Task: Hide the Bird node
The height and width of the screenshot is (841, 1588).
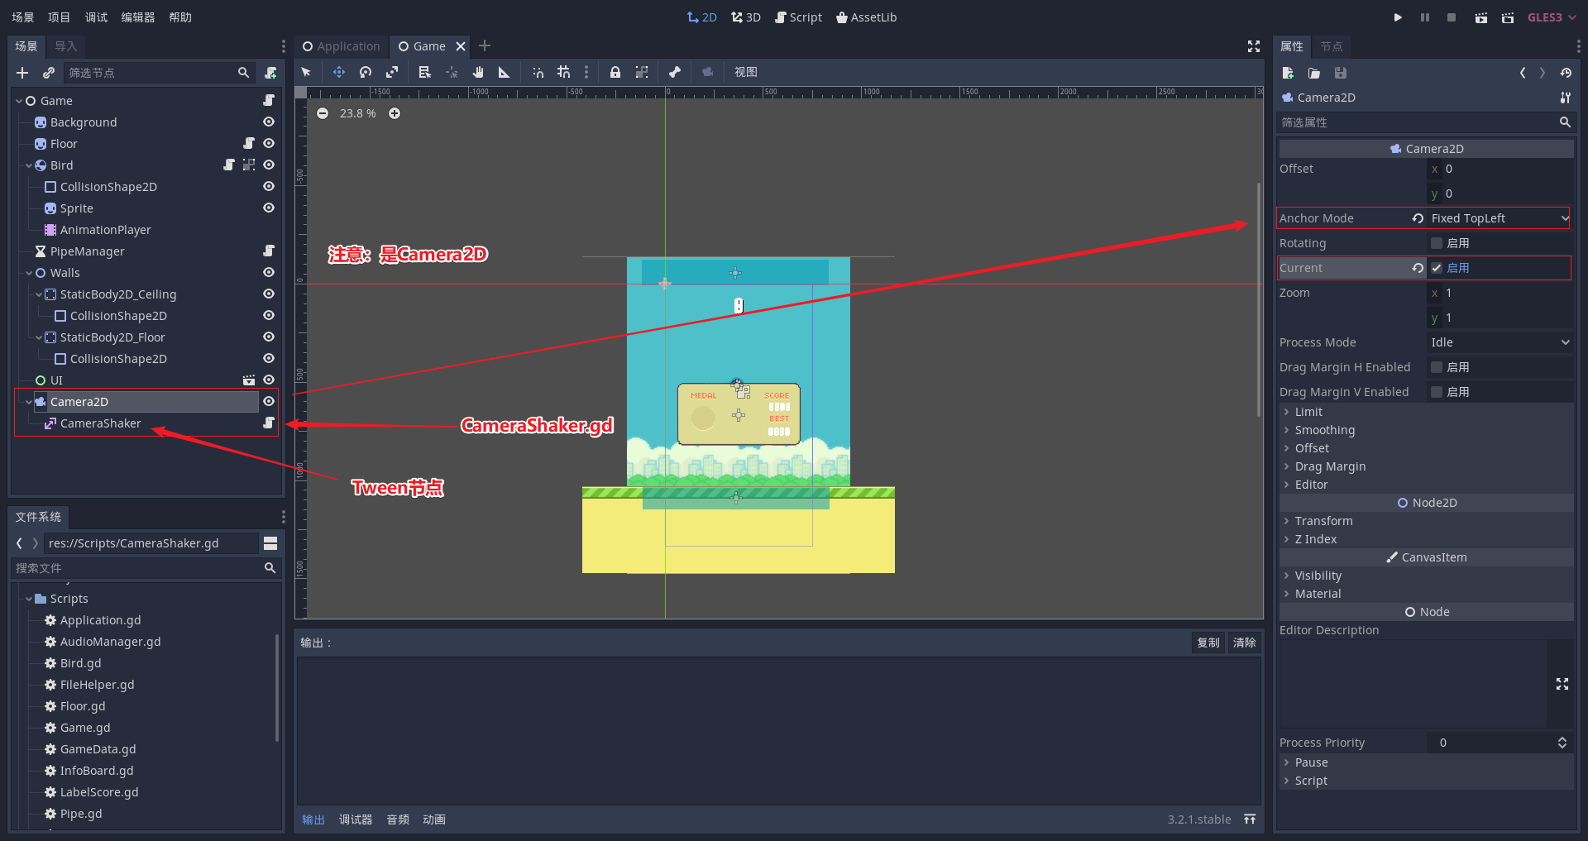Action: tap(269, 165)
